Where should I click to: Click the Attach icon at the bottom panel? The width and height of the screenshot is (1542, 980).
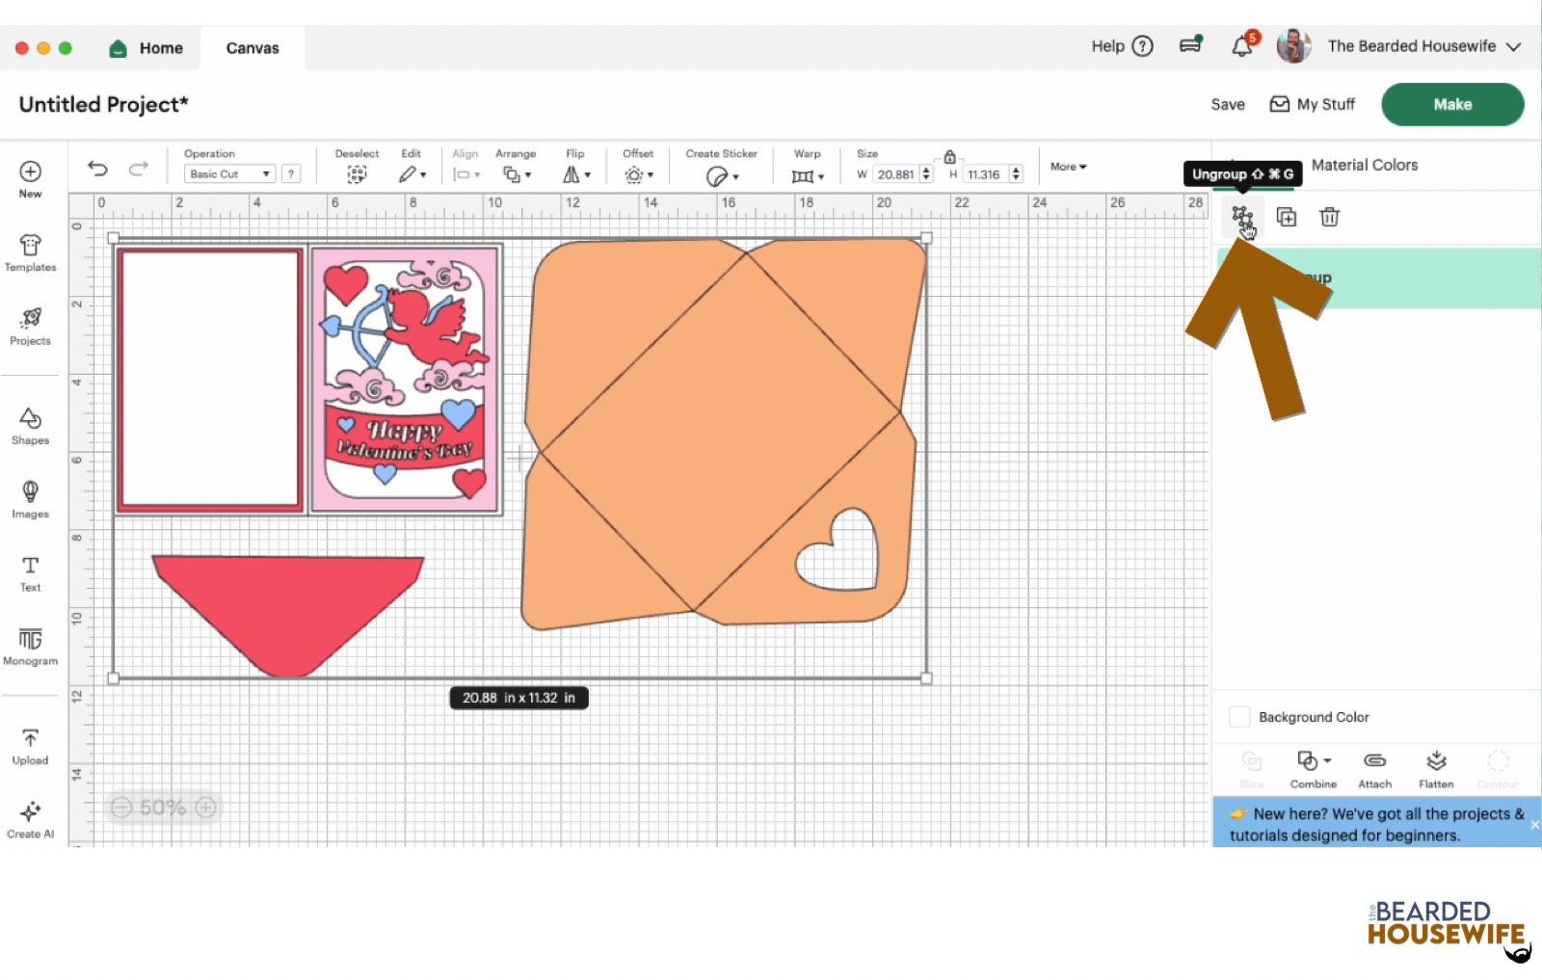tap(1375, 766)
